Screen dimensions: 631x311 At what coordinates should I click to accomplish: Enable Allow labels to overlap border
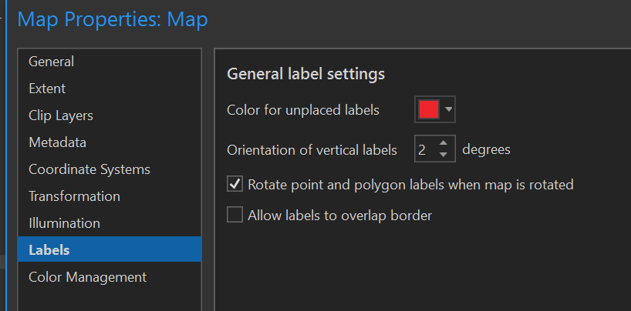[x=235, y=216]
